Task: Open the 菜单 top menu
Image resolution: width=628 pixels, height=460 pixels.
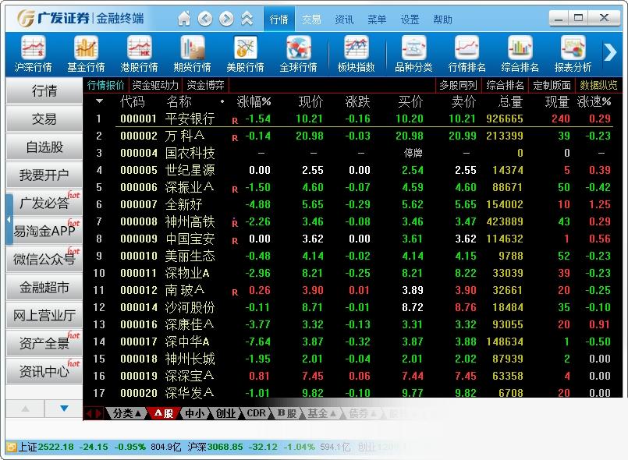Action: click(377, 19)
